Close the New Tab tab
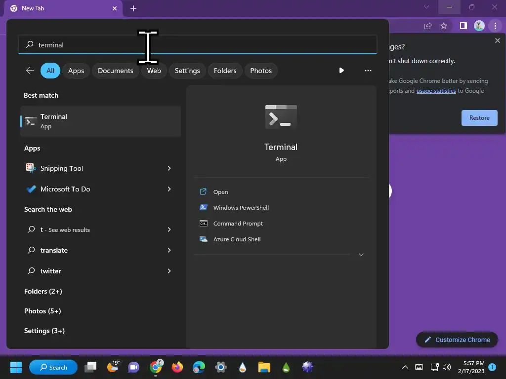Screen dimensions: 506x379 [x=115, y=8]
